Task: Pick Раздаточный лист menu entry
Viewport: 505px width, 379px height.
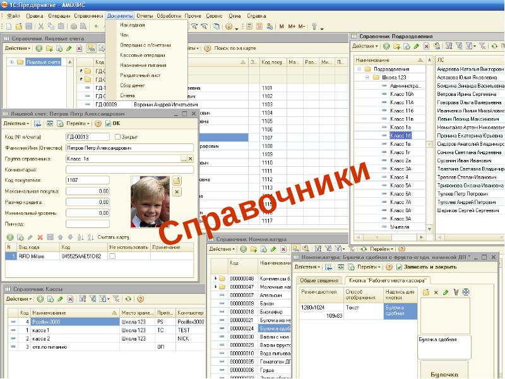Action: coord(140,75)
